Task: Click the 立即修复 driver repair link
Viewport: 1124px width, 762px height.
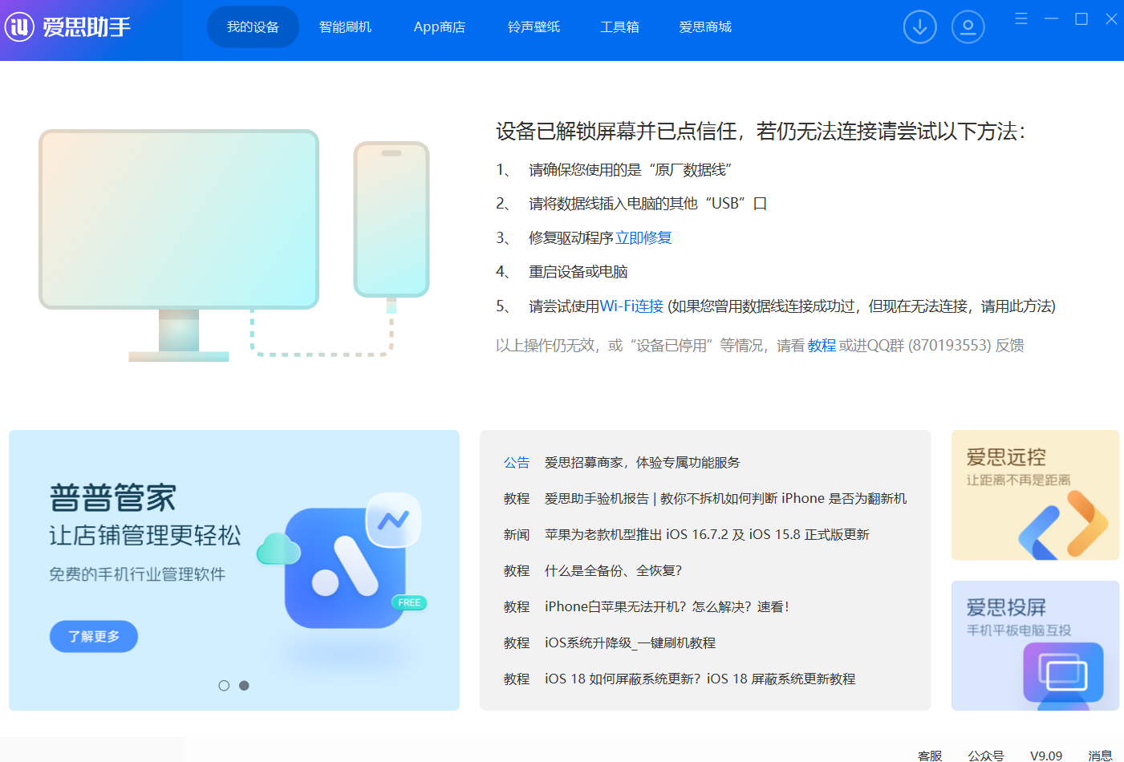Action: tap(643, 238)
